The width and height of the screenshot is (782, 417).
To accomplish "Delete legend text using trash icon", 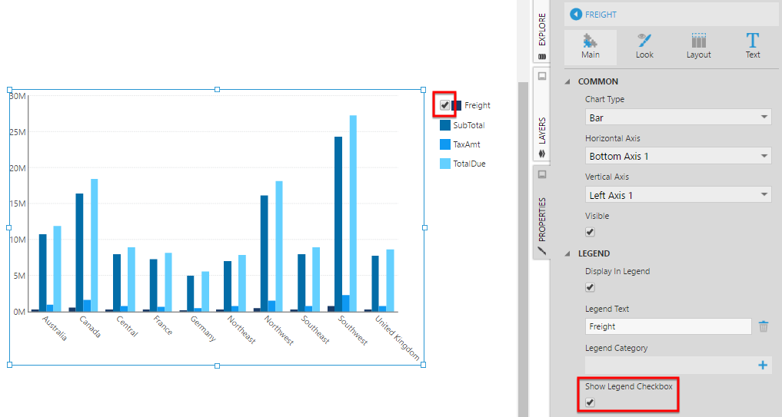I will click(x=764, y=326).
